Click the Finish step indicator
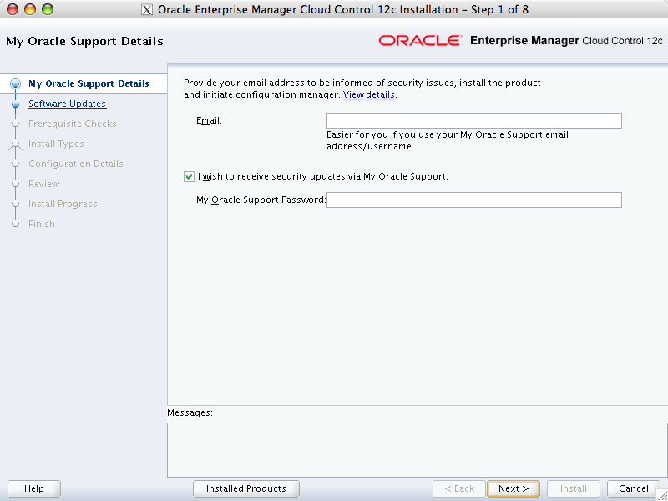Screen dimensions: 668x501 (16, 224)
